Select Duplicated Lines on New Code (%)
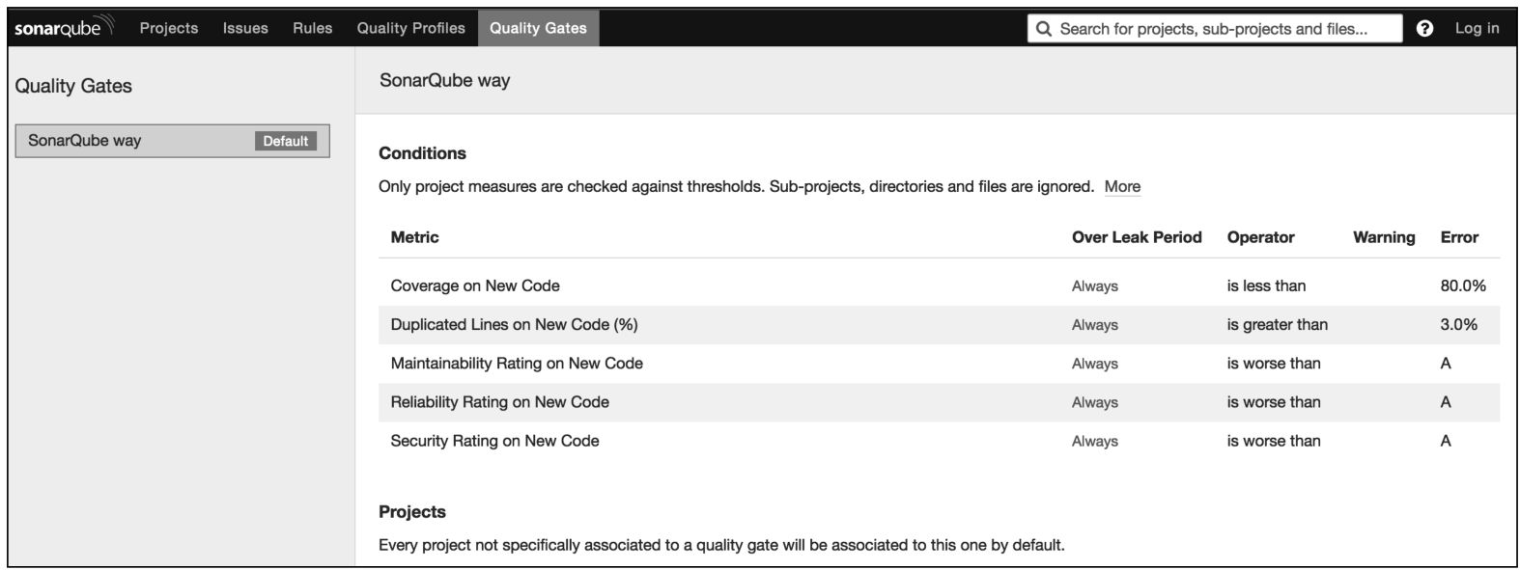The image size is (1520, 570). click(514, 324)
